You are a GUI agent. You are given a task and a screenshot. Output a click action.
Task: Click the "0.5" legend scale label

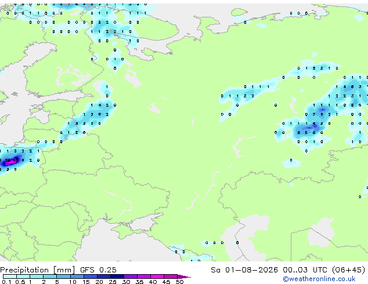20,282
